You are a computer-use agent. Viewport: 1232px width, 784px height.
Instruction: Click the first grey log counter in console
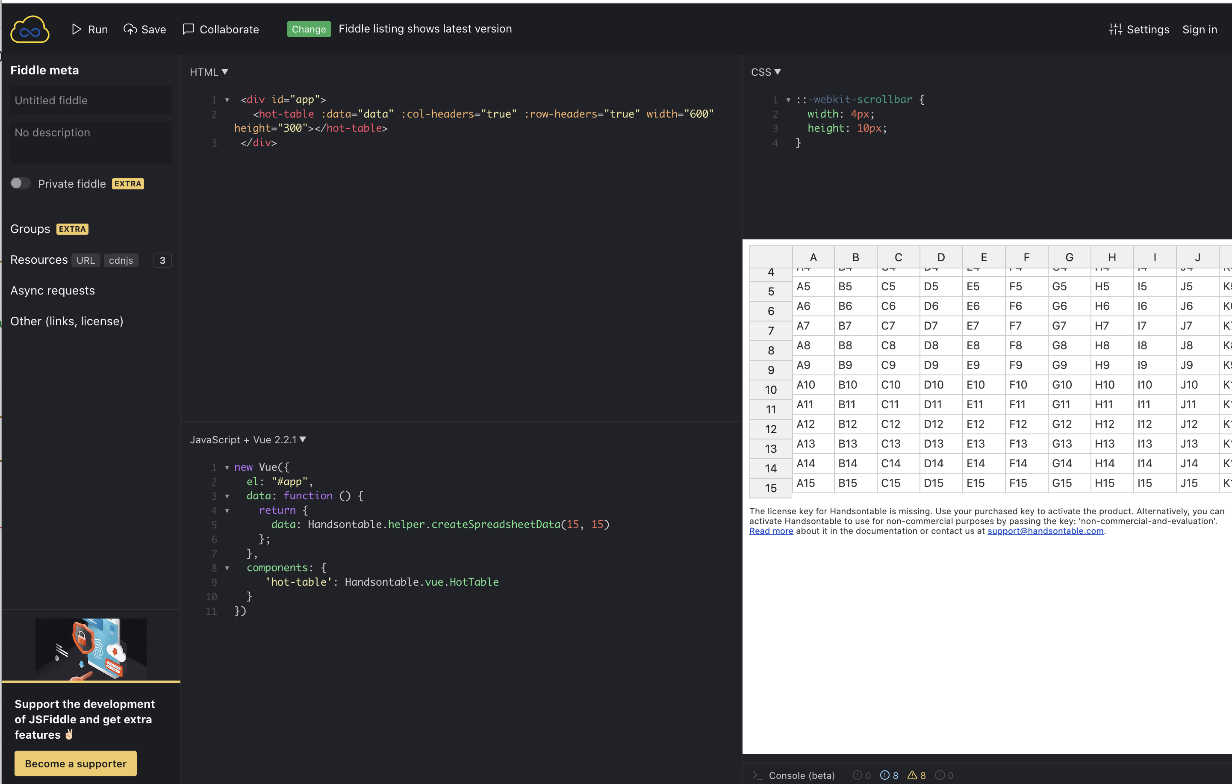(x=861, y=775)
